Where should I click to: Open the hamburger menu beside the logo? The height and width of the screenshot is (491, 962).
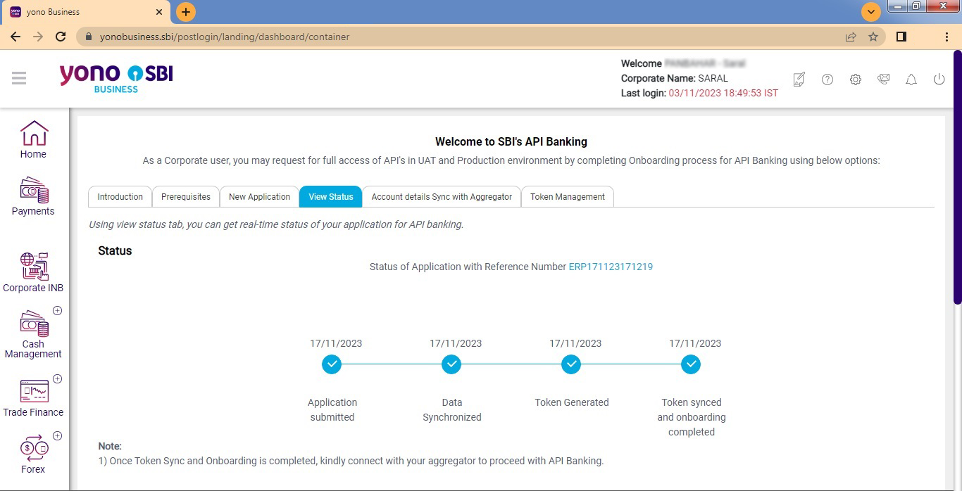(19, 78)
